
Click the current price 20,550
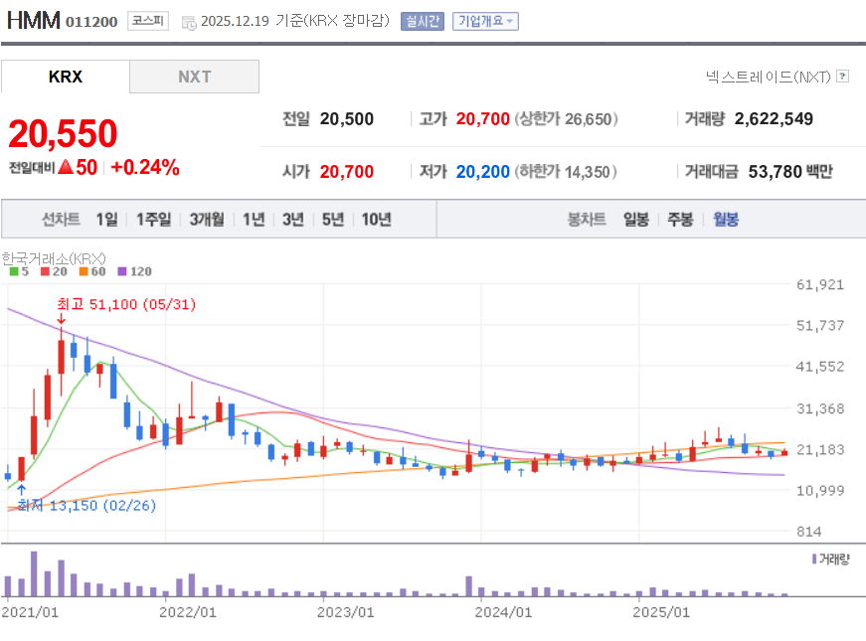pyautogui.click(x=63, y=133)
